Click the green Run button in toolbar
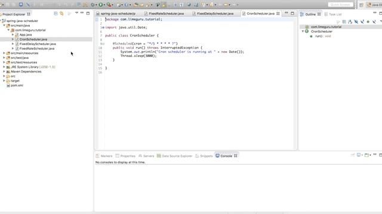This screenshot has height=214, width=382. point(101,5)
